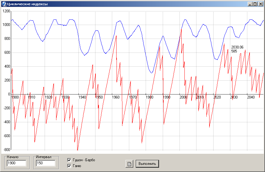This screenshot has height=172, width=265.
Task: Click the 1900 year label on x-axis
Action: 15,97
